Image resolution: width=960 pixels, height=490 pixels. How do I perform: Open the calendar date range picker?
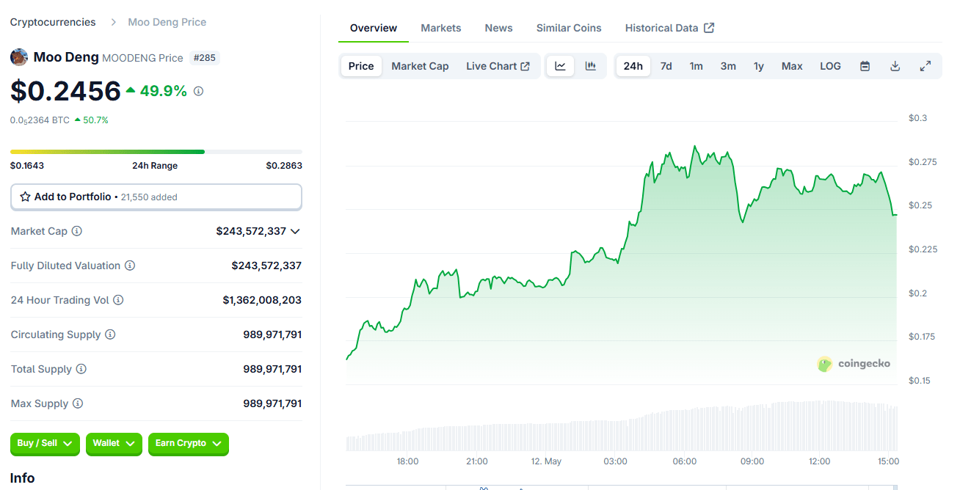click(x=865, y=66)
